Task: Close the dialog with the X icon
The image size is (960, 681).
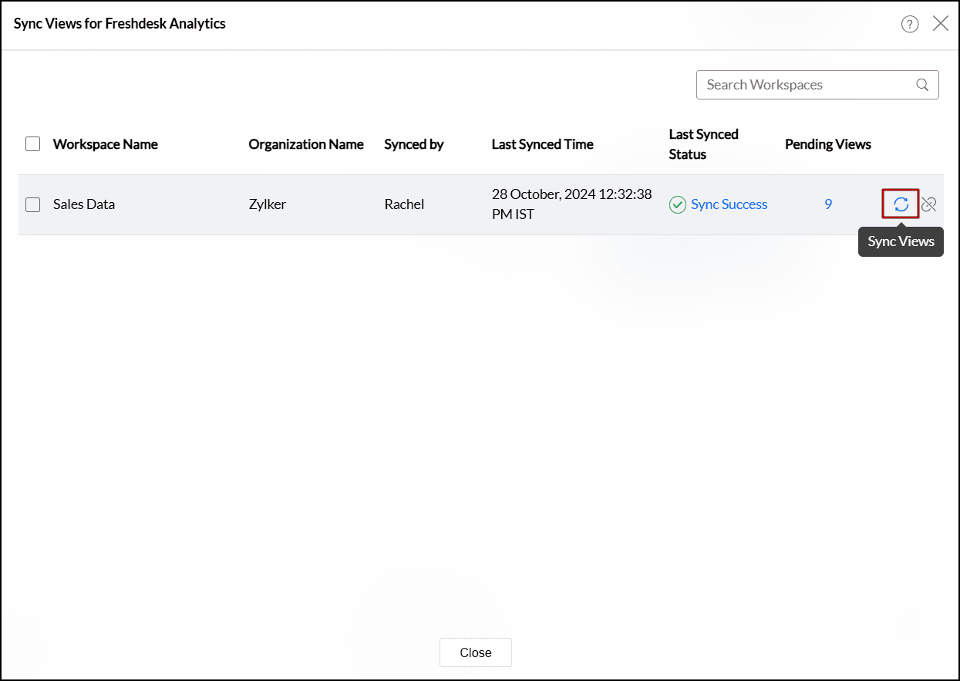Action: (x=941, y=23)
